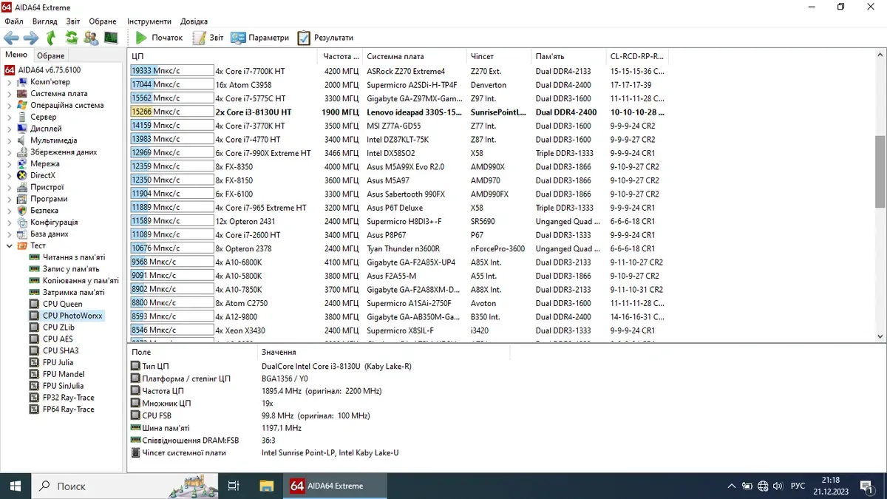The image size is (887, 499).
Task: Select the Core i7-7700K HT result row
Action: 250,71
